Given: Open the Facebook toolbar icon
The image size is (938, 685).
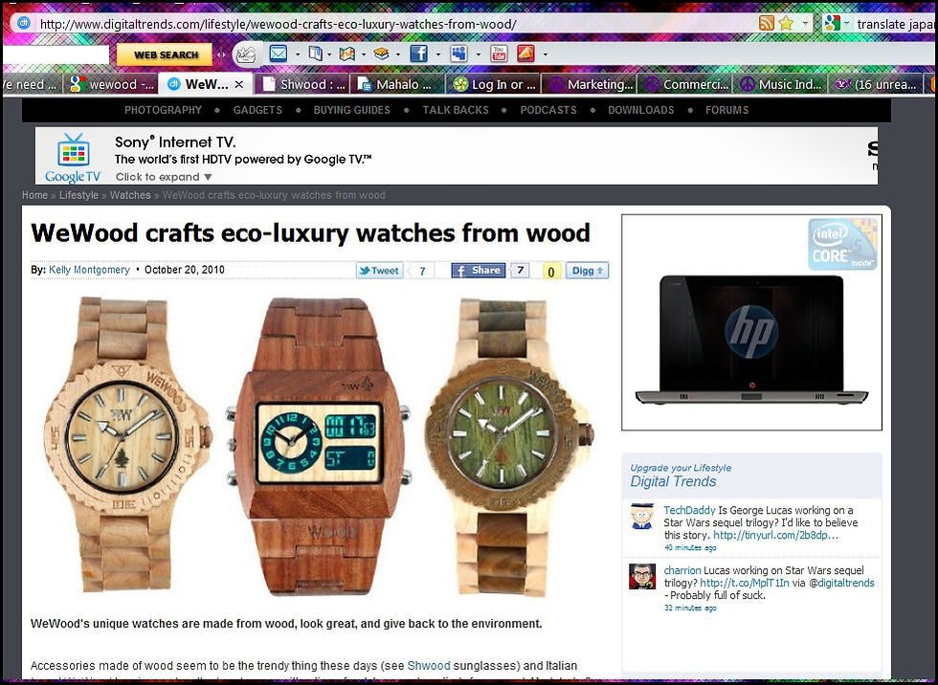Looking at the screenshot, I should [x=419, y=54].
